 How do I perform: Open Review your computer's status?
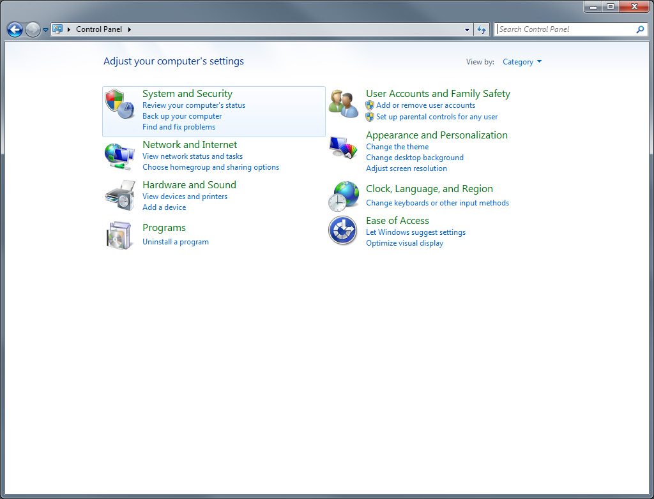194,105
